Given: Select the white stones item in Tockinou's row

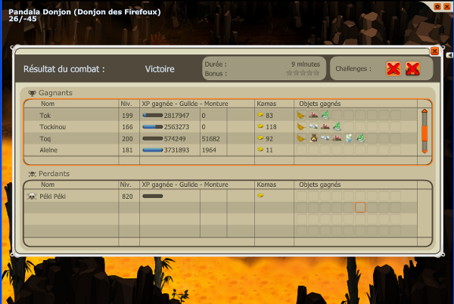Looking at the screenshot, I should tap(313, 127).
